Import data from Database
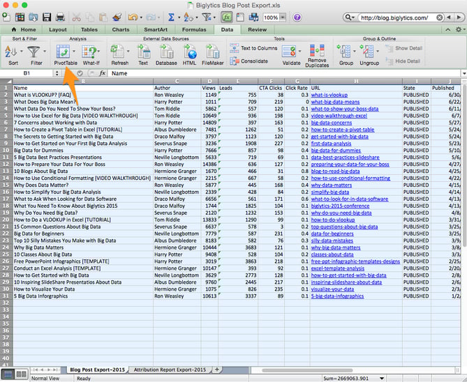 (166, 55)
